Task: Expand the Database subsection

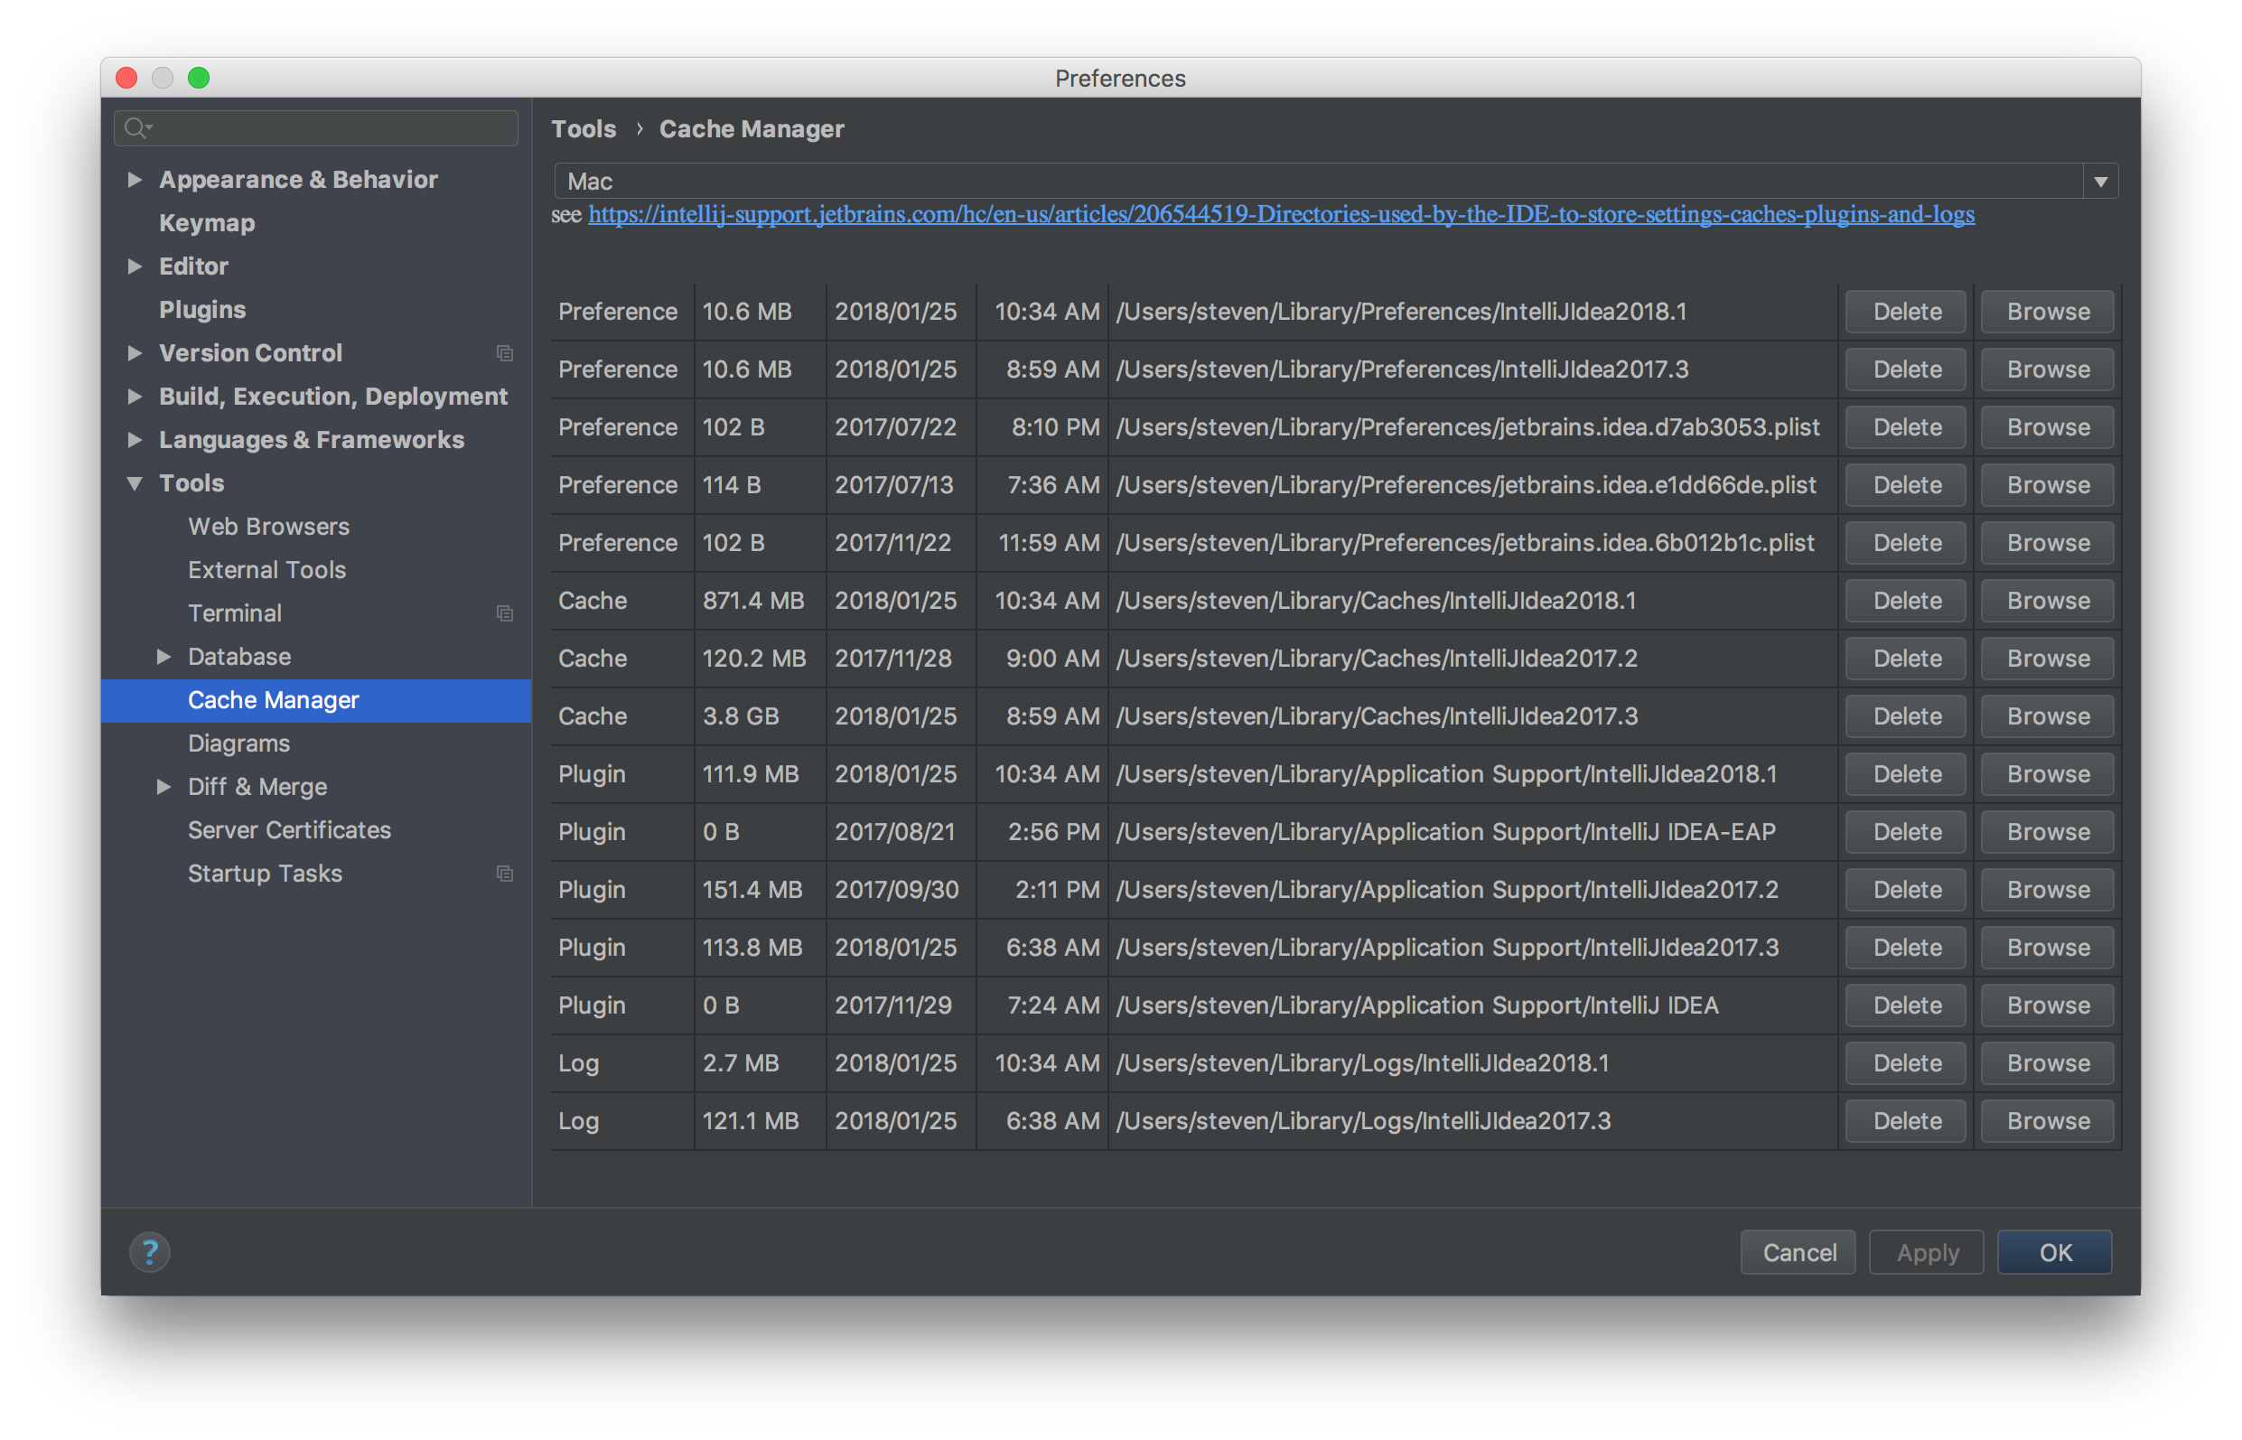Action: click(x=163, y=657)
